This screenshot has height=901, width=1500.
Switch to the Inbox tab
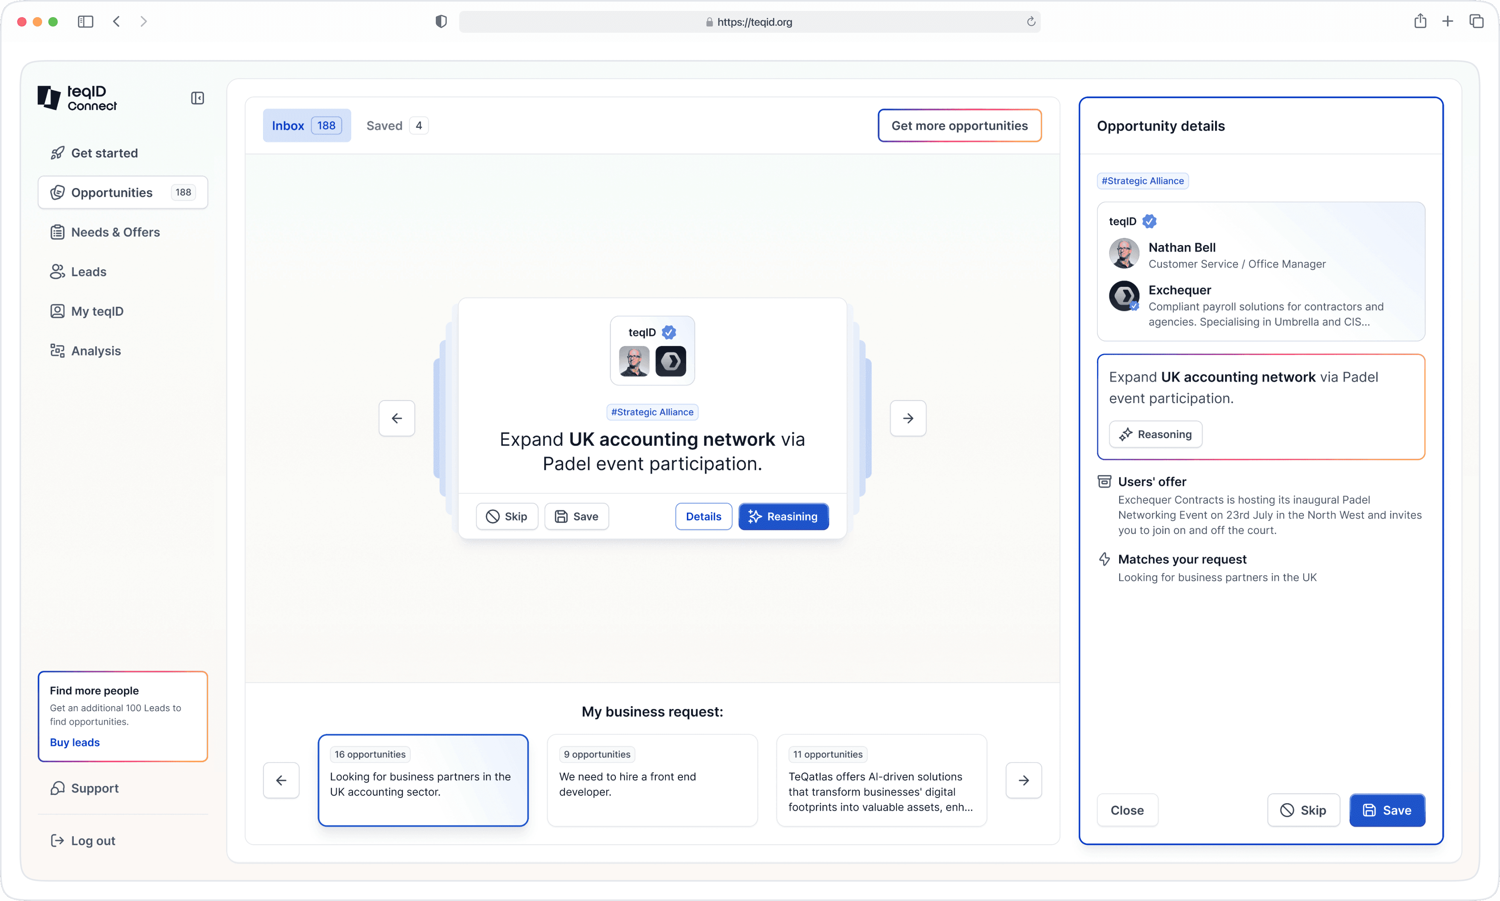pyautogui.click(x=306, y=125)
